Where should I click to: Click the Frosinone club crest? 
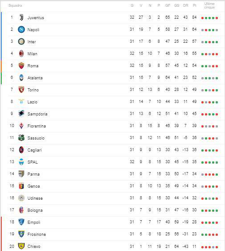point(21,234)
